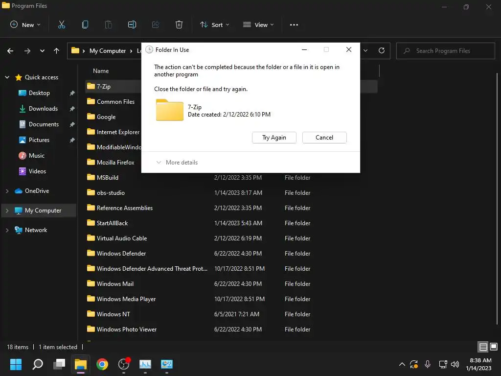
Task: Click the Name column header
Action: click(101, 71)
